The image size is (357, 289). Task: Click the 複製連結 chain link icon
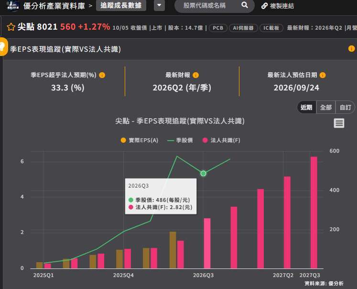pos(264,6)
